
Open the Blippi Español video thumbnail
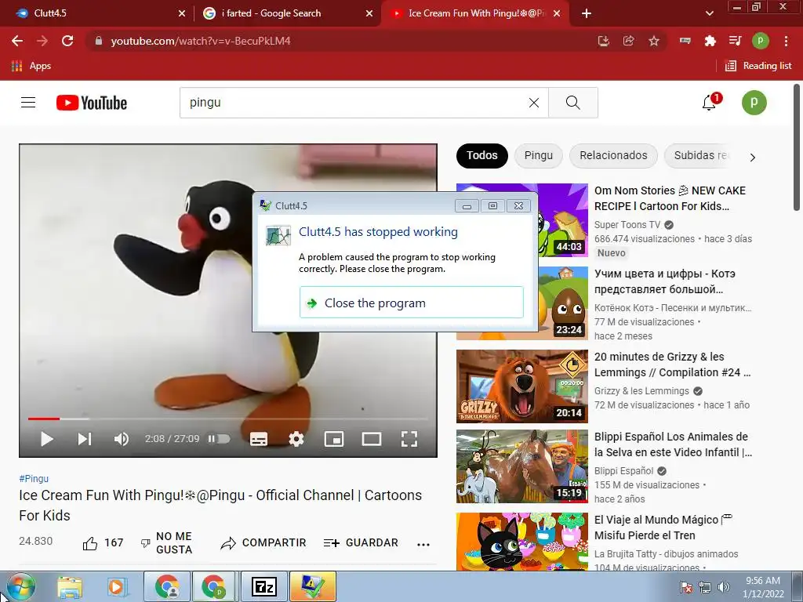point(521,466)
